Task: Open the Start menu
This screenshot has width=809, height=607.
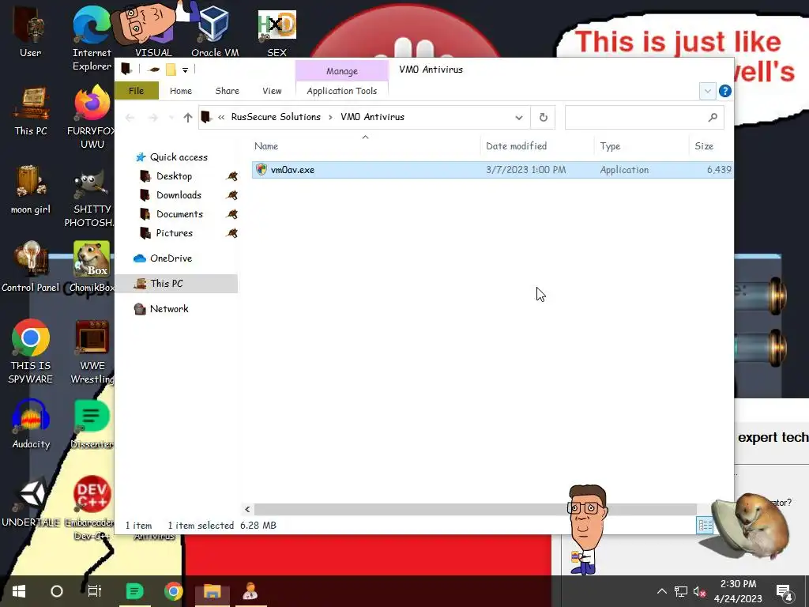Action: click(x=19, y=591)
